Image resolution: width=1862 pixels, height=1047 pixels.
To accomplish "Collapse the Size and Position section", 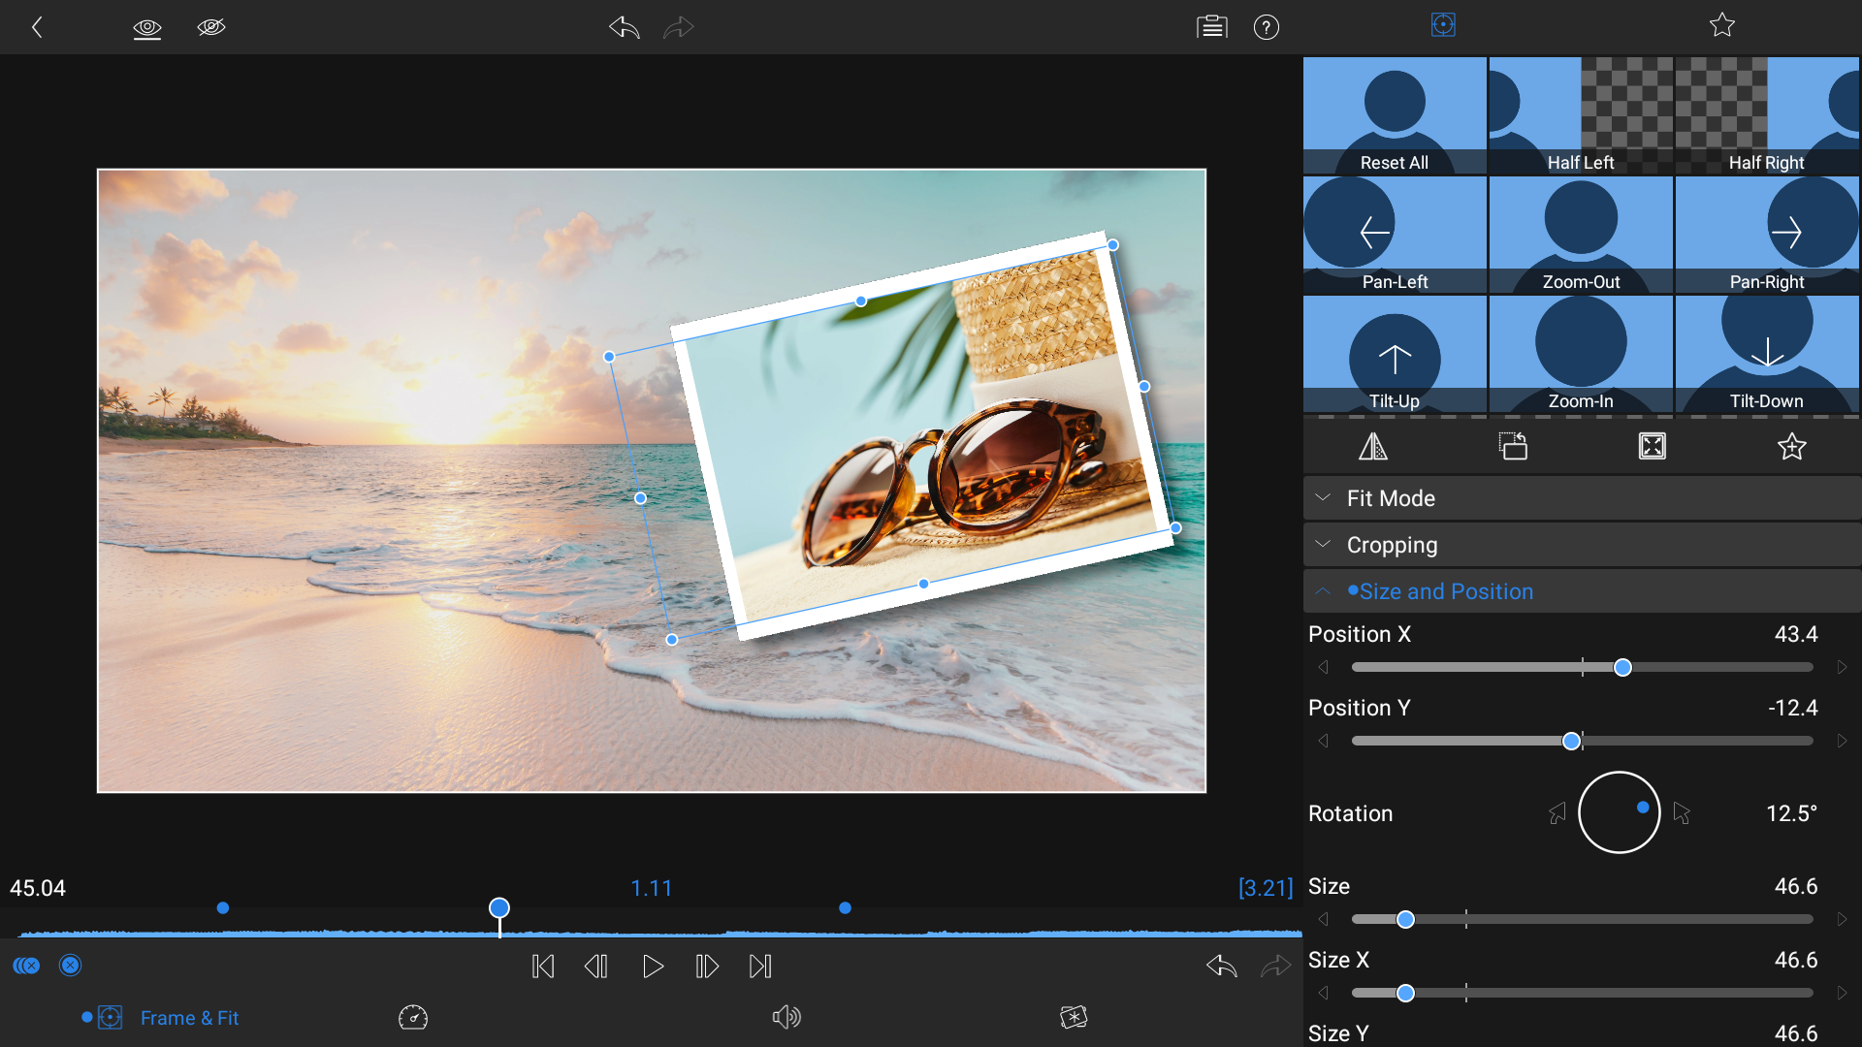I will point(1581,590).
